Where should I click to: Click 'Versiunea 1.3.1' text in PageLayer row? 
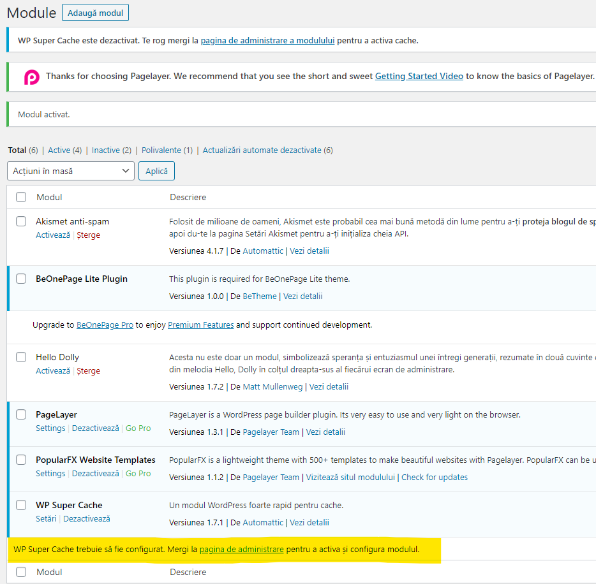196,432
